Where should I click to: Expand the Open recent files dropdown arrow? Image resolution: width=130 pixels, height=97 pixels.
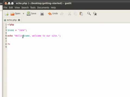point(24,14)
